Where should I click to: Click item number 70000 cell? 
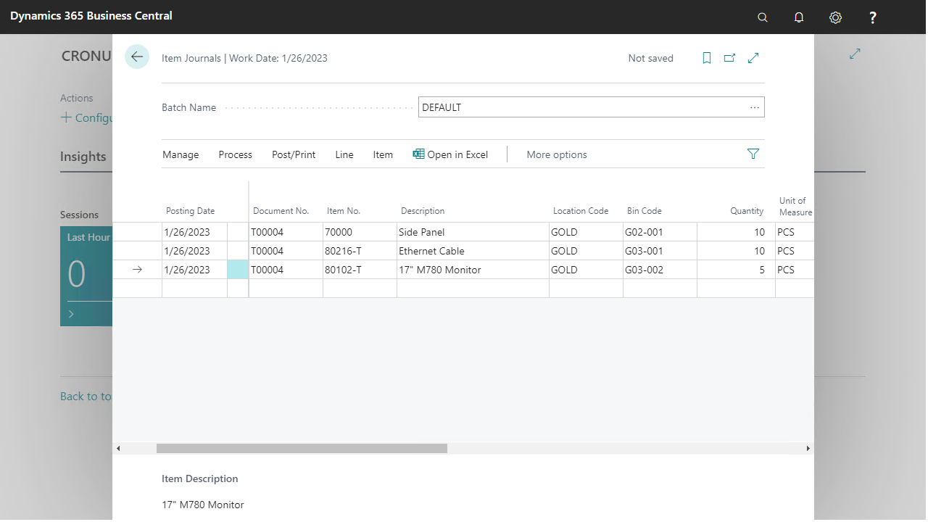click(360, 232)
